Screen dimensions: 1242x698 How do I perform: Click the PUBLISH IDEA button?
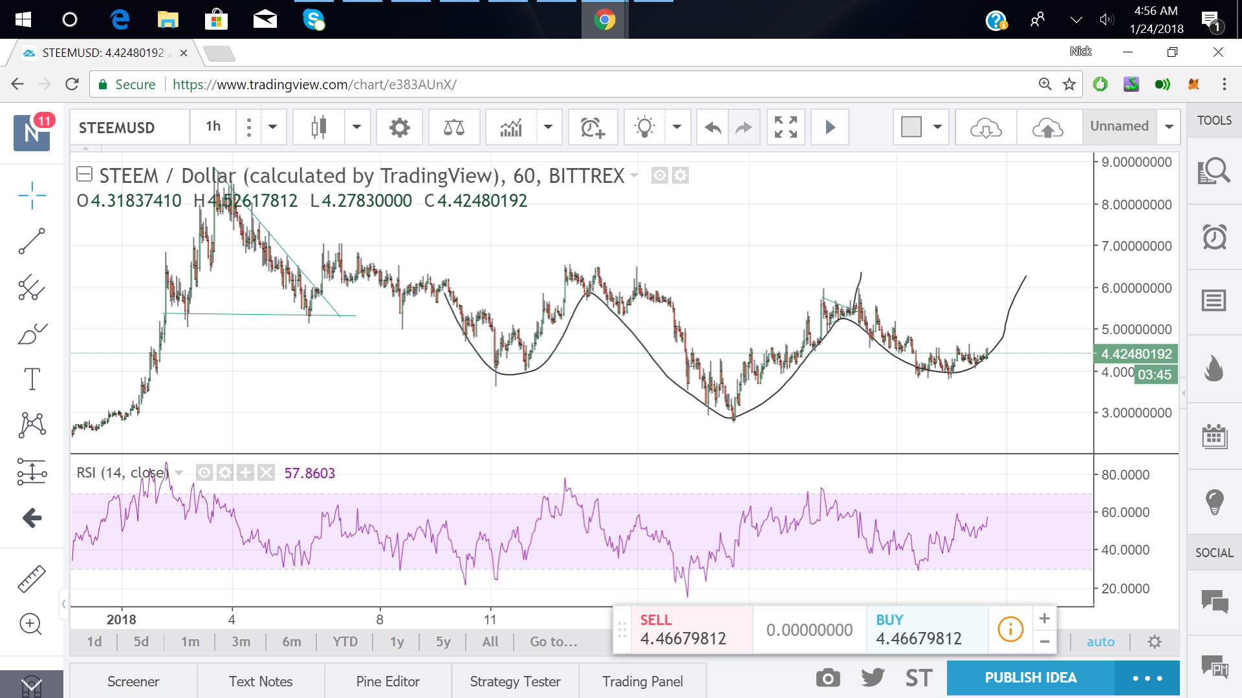pos(1030,678)
